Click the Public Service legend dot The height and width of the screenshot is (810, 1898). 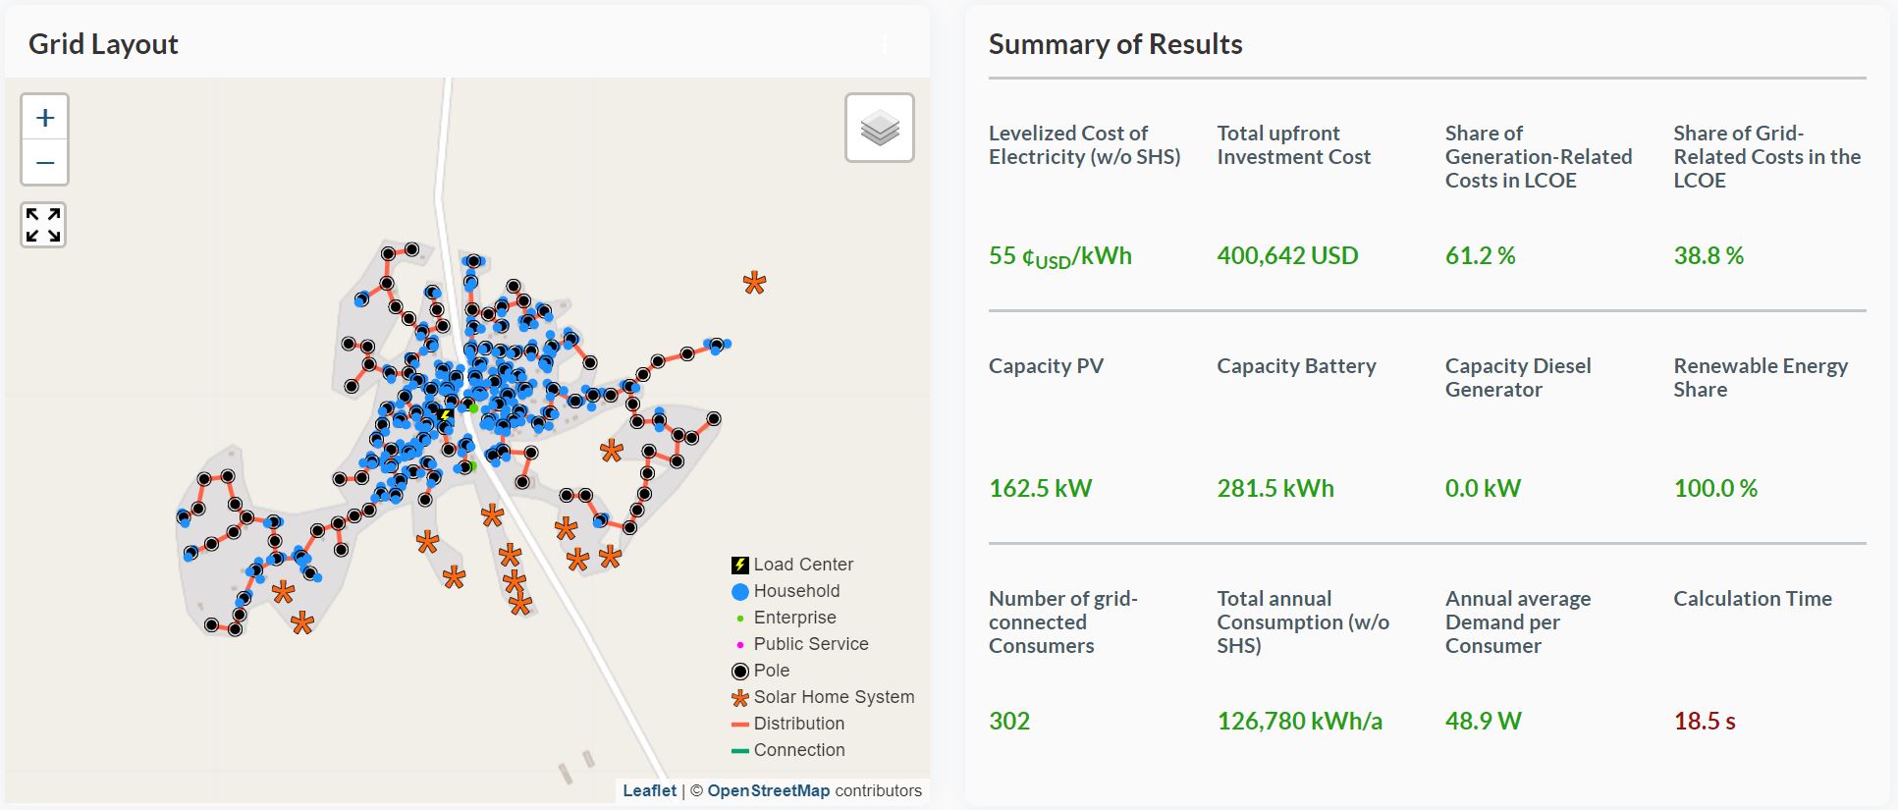coord(740,645)
